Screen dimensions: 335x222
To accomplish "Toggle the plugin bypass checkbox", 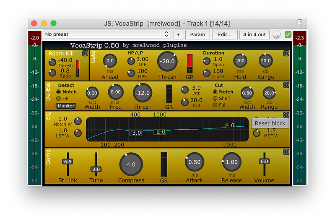I will tap(288, 34).
